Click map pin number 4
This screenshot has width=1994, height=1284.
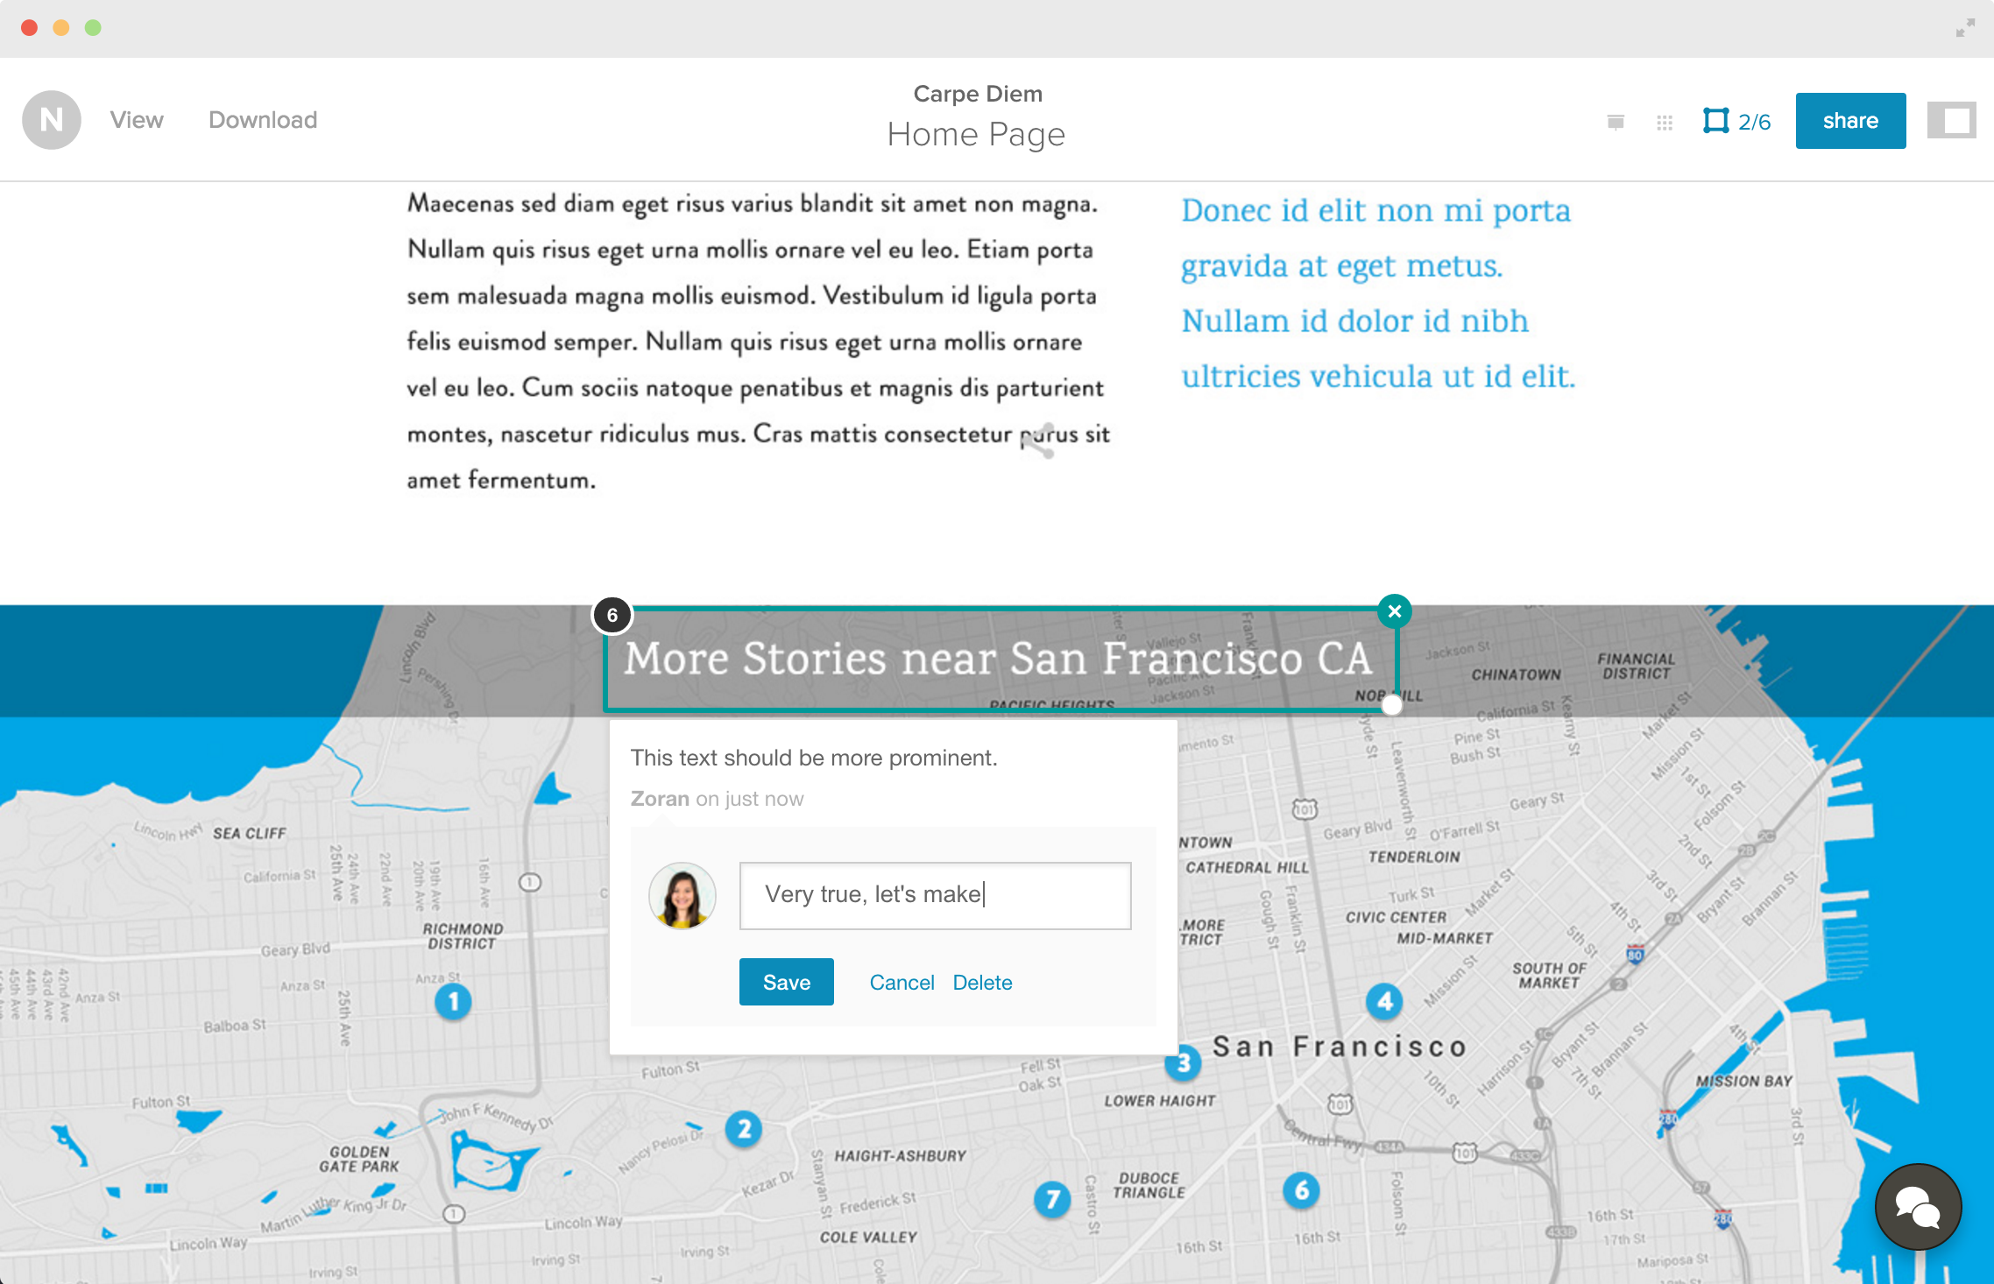(x=1384, y=1001)
